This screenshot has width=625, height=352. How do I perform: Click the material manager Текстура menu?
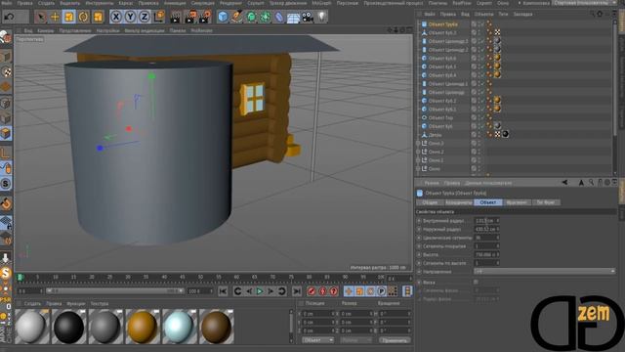click(x=100, y=304)
